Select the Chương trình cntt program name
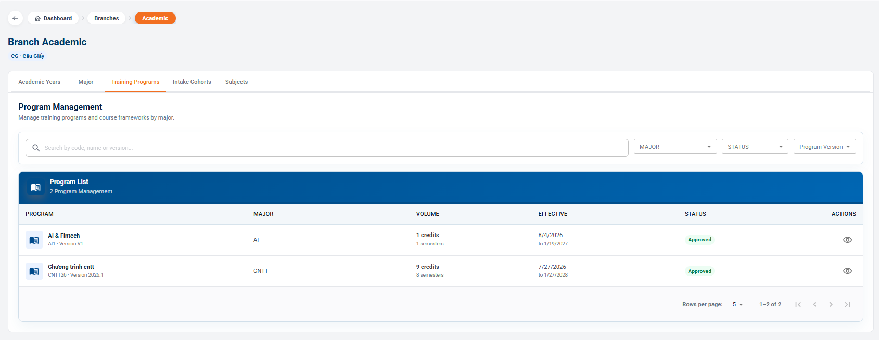The height and width of the screenshot is (340, 879). pyautogui.click(x=71, y=267)
